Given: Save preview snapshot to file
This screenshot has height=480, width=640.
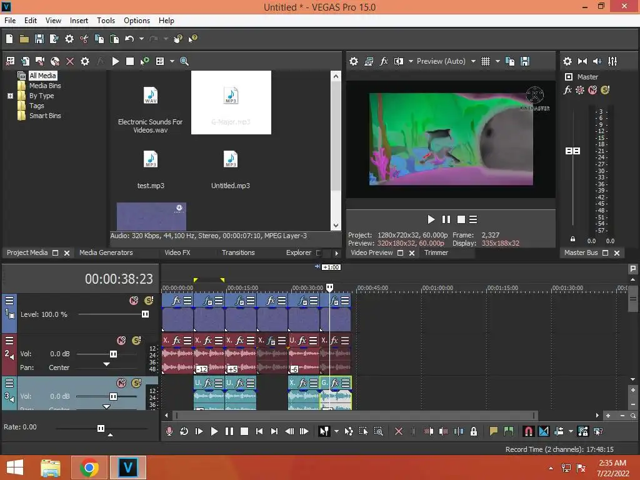Looking at the screenshot, I should point(525,61).
